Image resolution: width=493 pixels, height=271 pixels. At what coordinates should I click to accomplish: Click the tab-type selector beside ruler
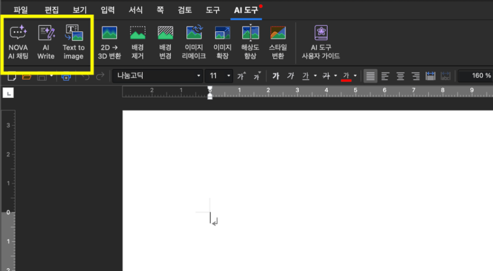click(x=8, y=93)
